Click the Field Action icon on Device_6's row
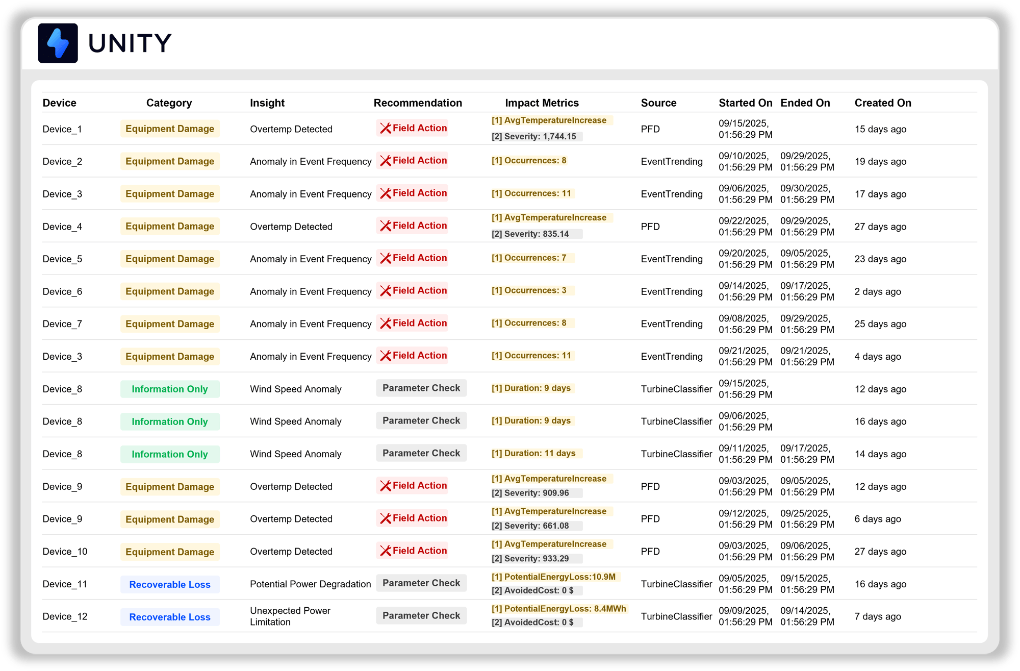Screen dimensions: 1020x671 click(387, 290)
